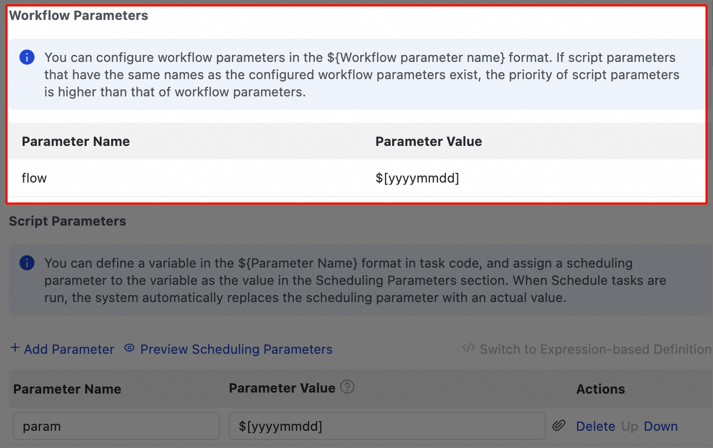This screenshot has height=448, width=713.
Task: Click the paperclip icon next to param value
Action: point(559,426)
